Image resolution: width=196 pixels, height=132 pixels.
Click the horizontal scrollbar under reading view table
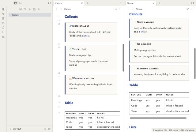[x=158, y=118]
